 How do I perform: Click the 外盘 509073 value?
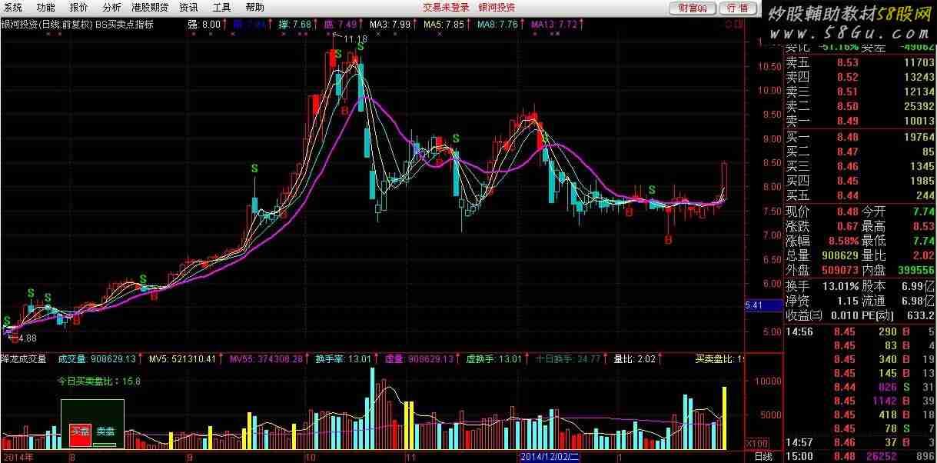[839, 271]
